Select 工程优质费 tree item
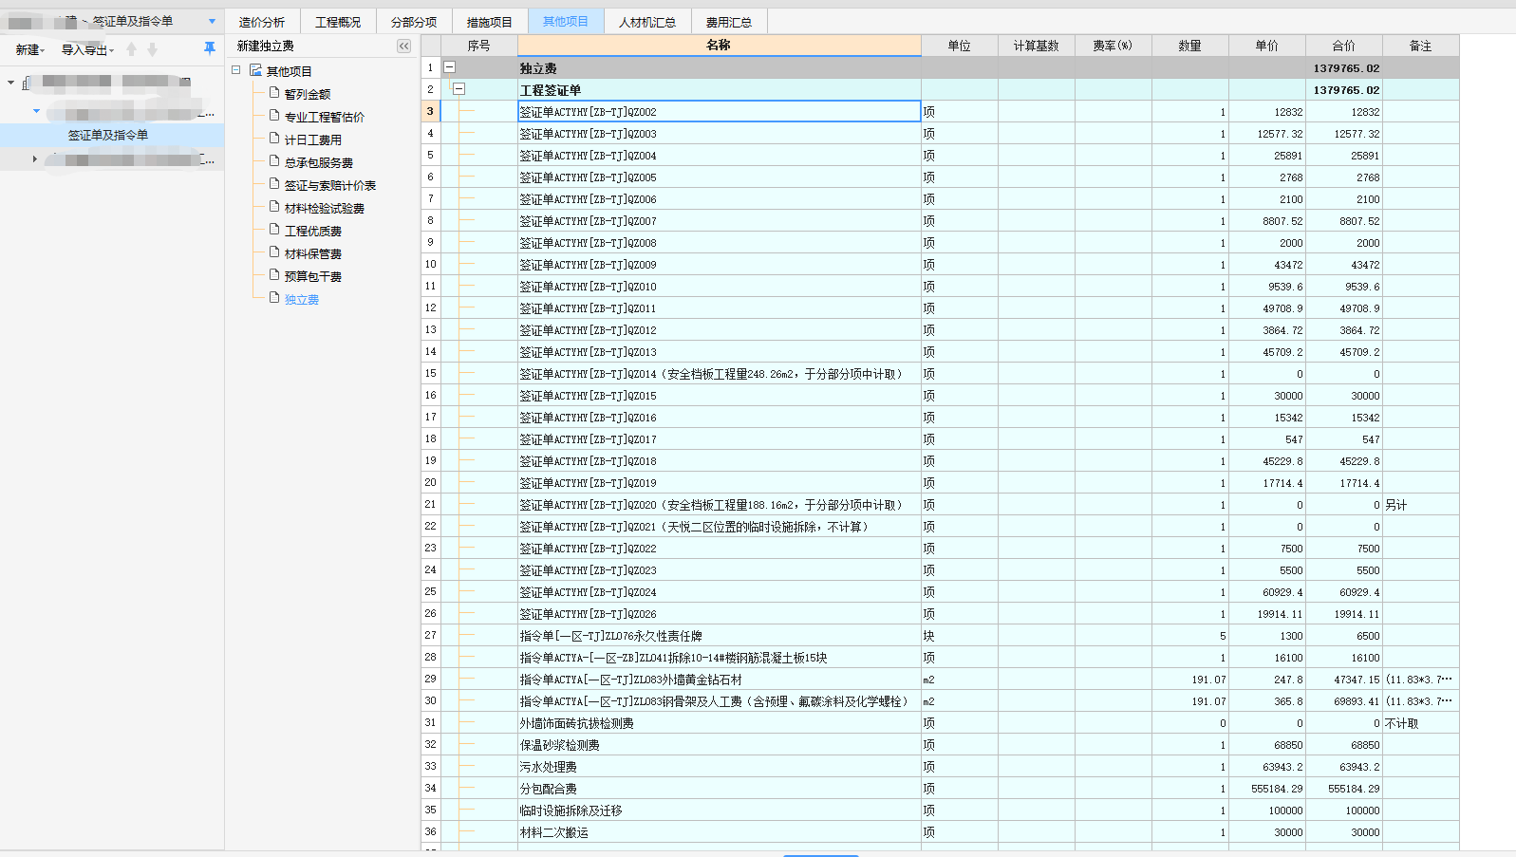The image size is (1516, 857). [313, 231]
